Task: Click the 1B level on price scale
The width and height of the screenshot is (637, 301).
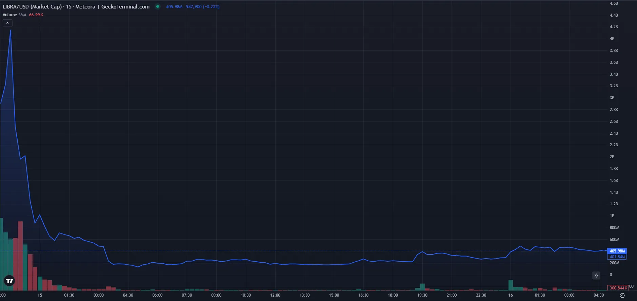Action: [612, 216]
